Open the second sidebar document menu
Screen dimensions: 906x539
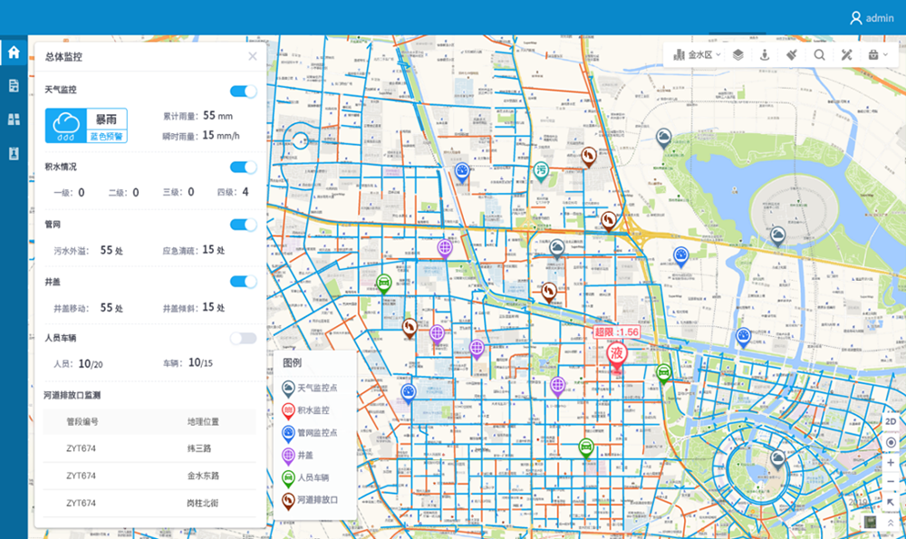[14, 86]
